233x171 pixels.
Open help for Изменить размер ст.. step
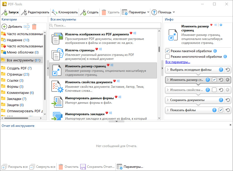pos(207,80)
